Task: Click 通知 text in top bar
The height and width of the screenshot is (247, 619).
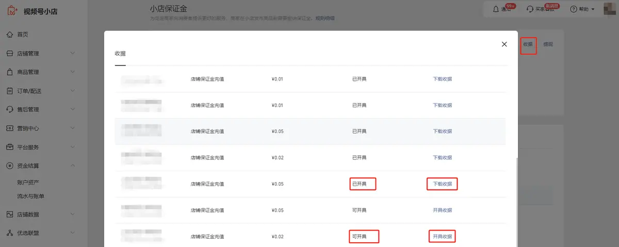Action: [x=506, y=10]
